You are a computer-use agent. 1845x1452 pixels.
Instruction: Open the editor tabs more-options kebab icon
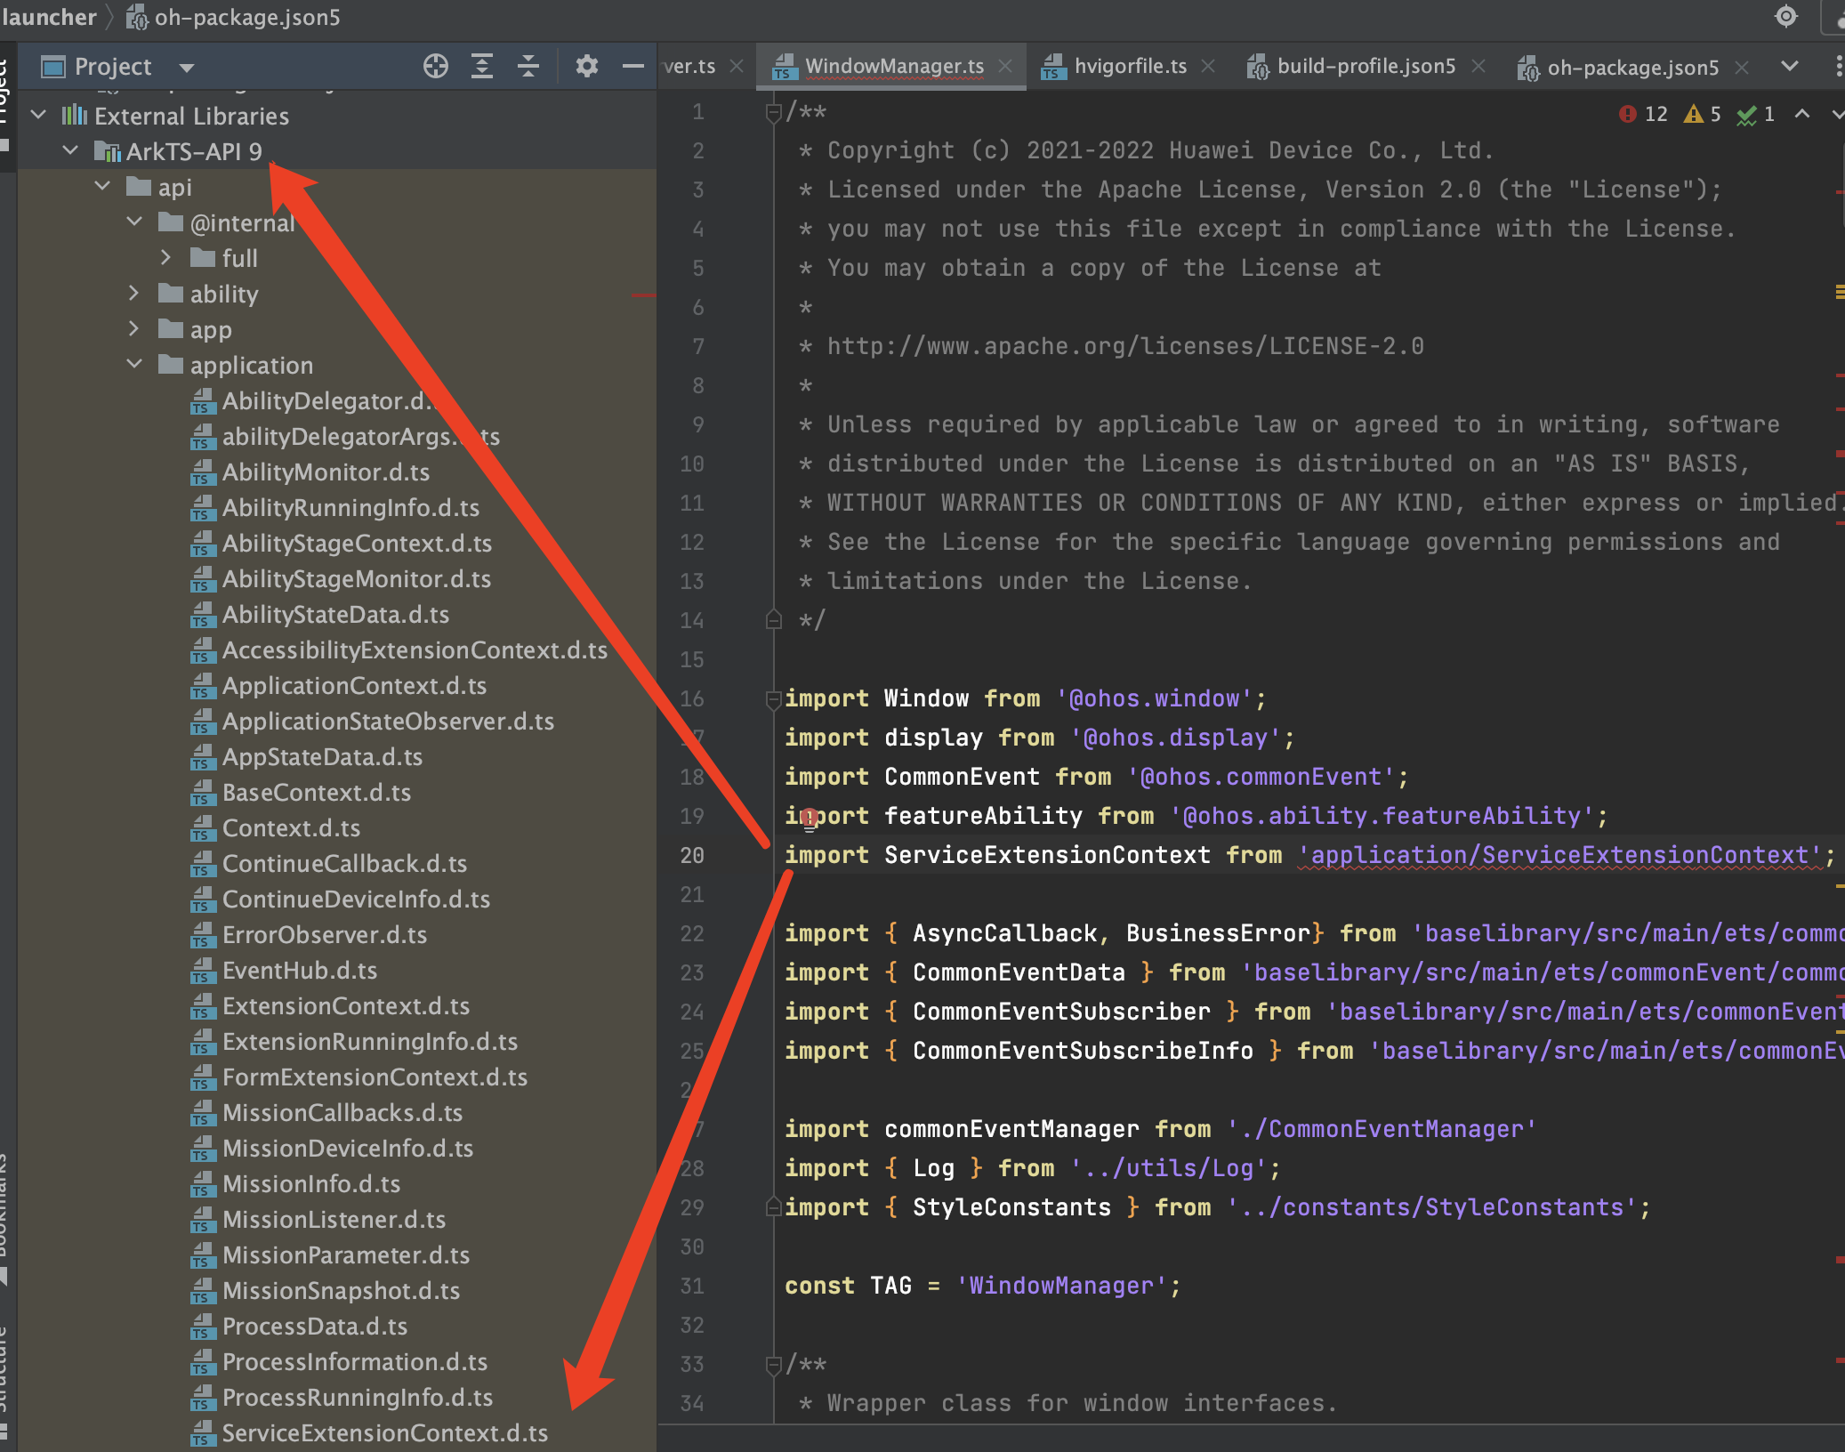1838,67
